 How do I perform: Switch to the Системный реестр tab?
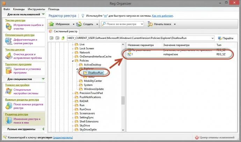coord(63,31)
